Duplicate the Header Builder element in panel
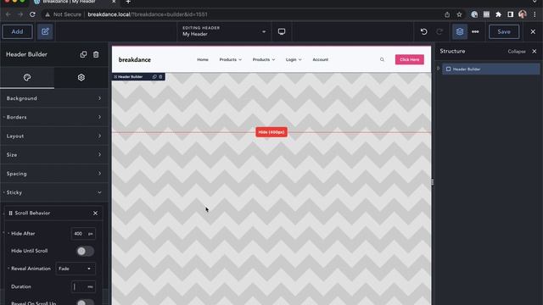 pyautogui.click(x=83, y=54)
